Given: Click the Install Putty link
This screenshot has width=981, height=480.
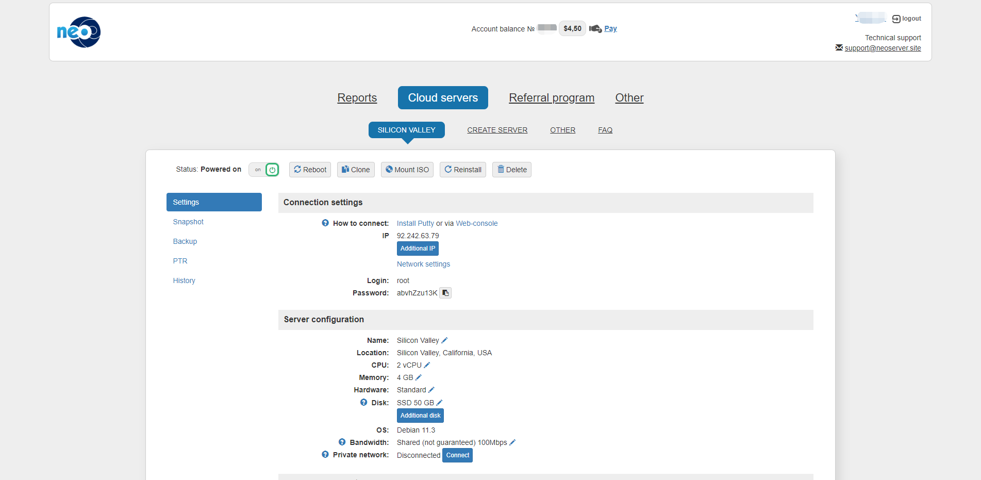Looking at the screenshot, I should click(x=415, y=223).
